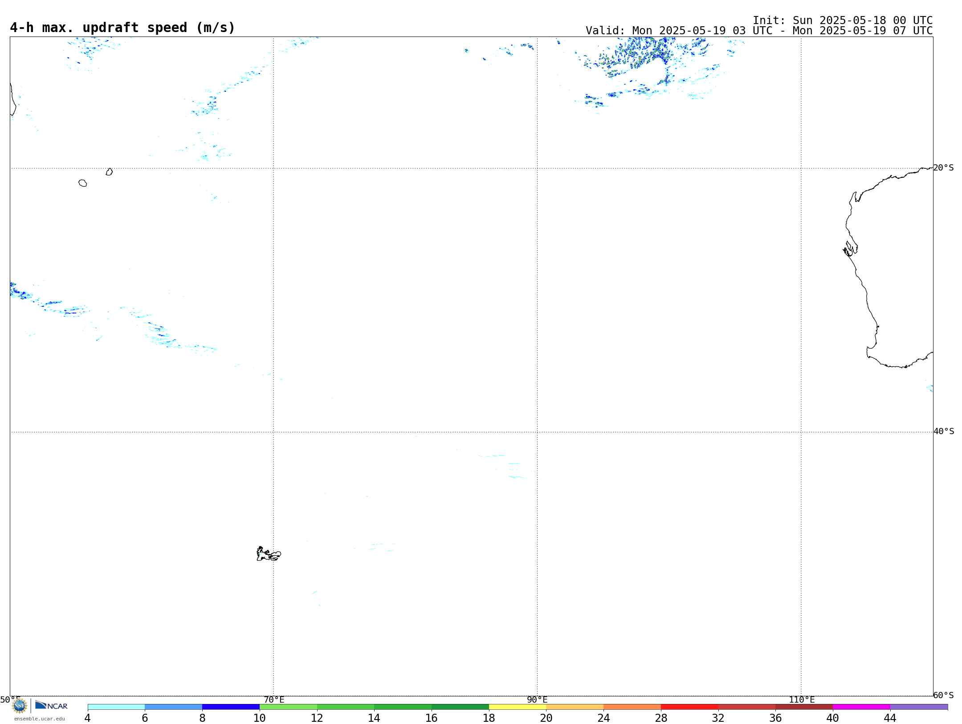Click the 'Init: Sun 2025-05-18 00 UTC' line
This screenshot has width=962, height=724.
pos(842,20)
